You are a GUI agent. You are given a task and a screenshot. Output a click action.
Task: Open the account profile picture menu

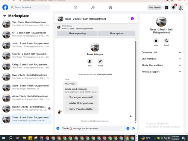point(180,8)
